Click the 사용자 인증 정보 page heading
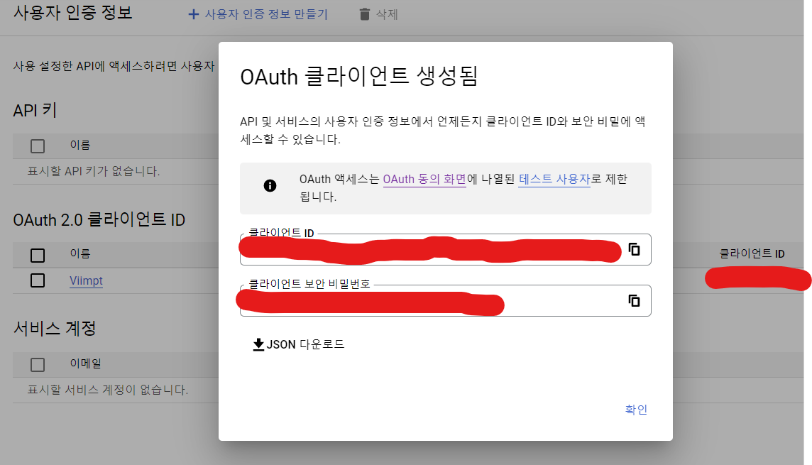Screen dimensions: 812x465 (73, 13)
